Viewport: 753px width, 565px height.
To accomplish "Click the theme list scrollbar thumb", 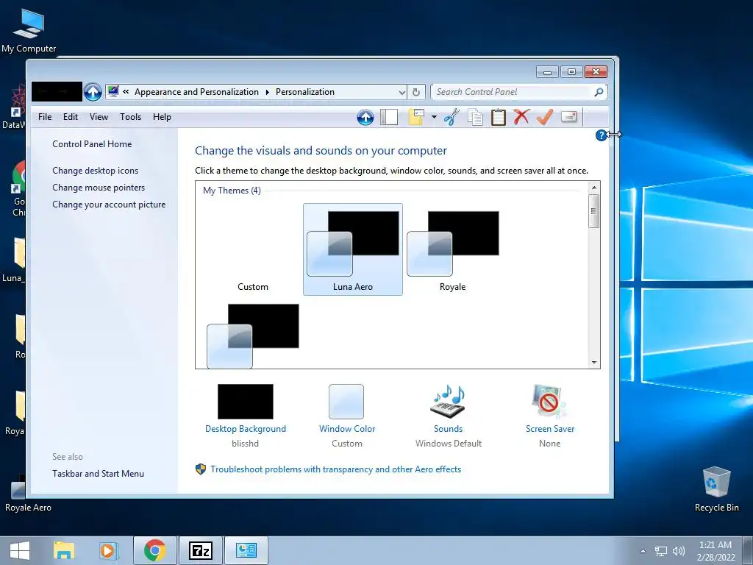I will point(594,211).
